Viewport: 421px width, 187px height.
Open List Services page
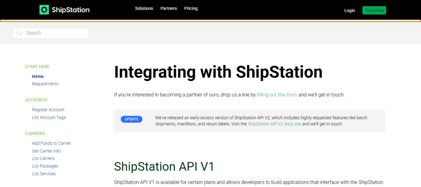(x=44, y=173)
